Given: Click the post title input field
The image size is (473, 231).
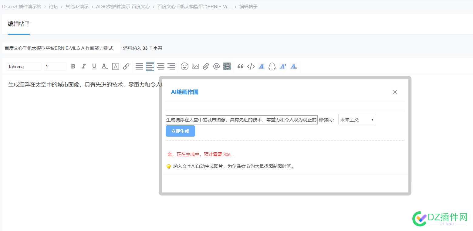Looking at the screenshot, I should pos(61,48).
